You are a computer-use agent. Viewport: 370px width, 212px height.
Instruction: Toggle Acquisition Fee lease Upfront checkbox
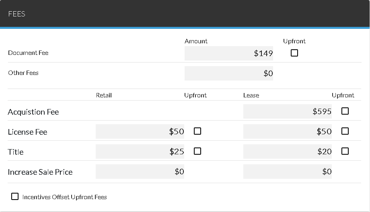click(x=345, y=111)
